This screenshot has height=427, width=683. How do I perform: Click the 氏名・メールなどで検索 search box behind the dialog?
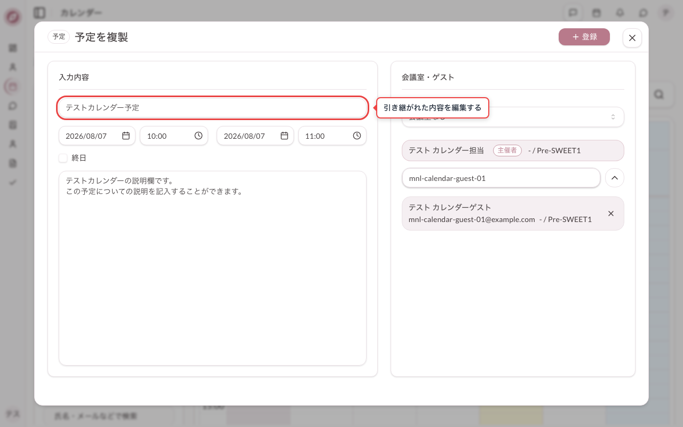point(109,416)
